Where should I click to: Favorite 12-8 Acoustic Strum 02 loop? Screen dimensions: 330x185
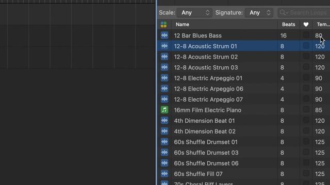point(306,57)
